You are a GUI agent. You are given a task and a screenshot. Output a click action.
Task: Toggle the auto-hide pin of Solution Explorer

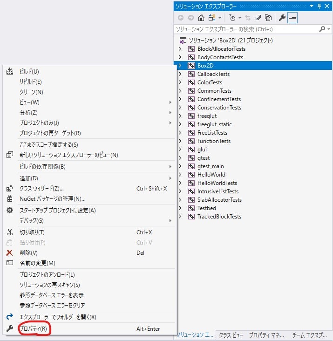tap(319, 6)
